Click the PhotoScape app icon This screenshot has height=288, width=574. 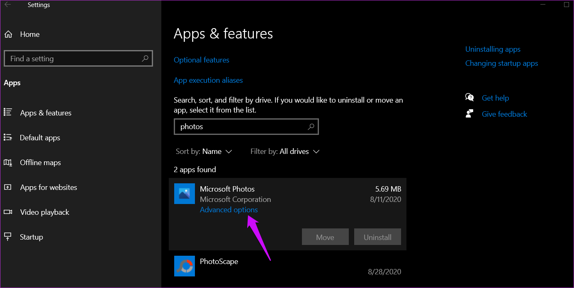pyautogui.click(x=185, y=266)
